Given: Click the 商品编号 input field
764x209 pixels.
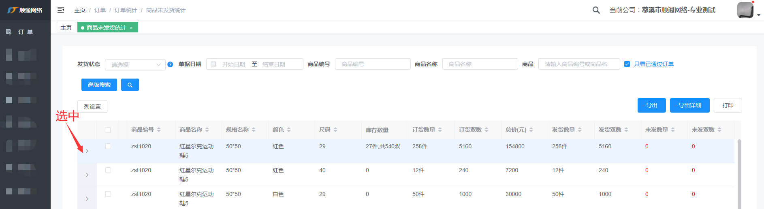Looking at the screenshot, I should 372,64.
